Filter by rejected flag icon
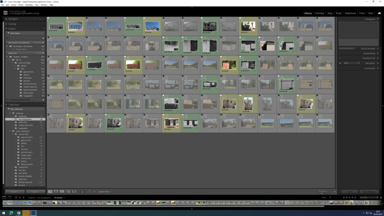 [x=336, y=197]
